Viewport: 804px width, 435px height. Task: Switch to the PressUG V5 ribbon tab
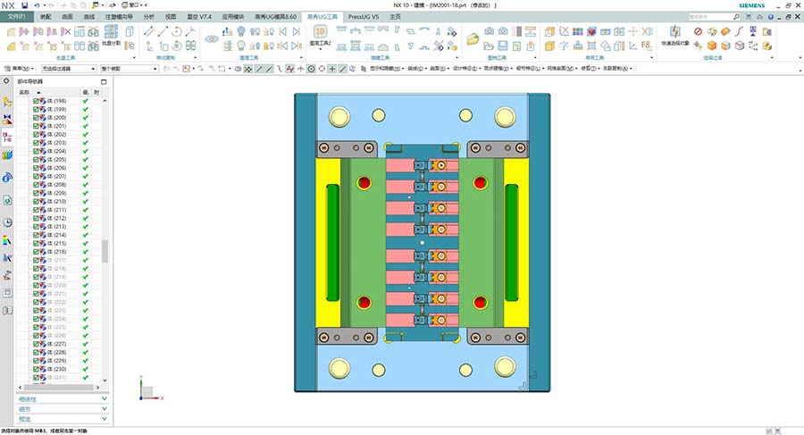[363, 17]
